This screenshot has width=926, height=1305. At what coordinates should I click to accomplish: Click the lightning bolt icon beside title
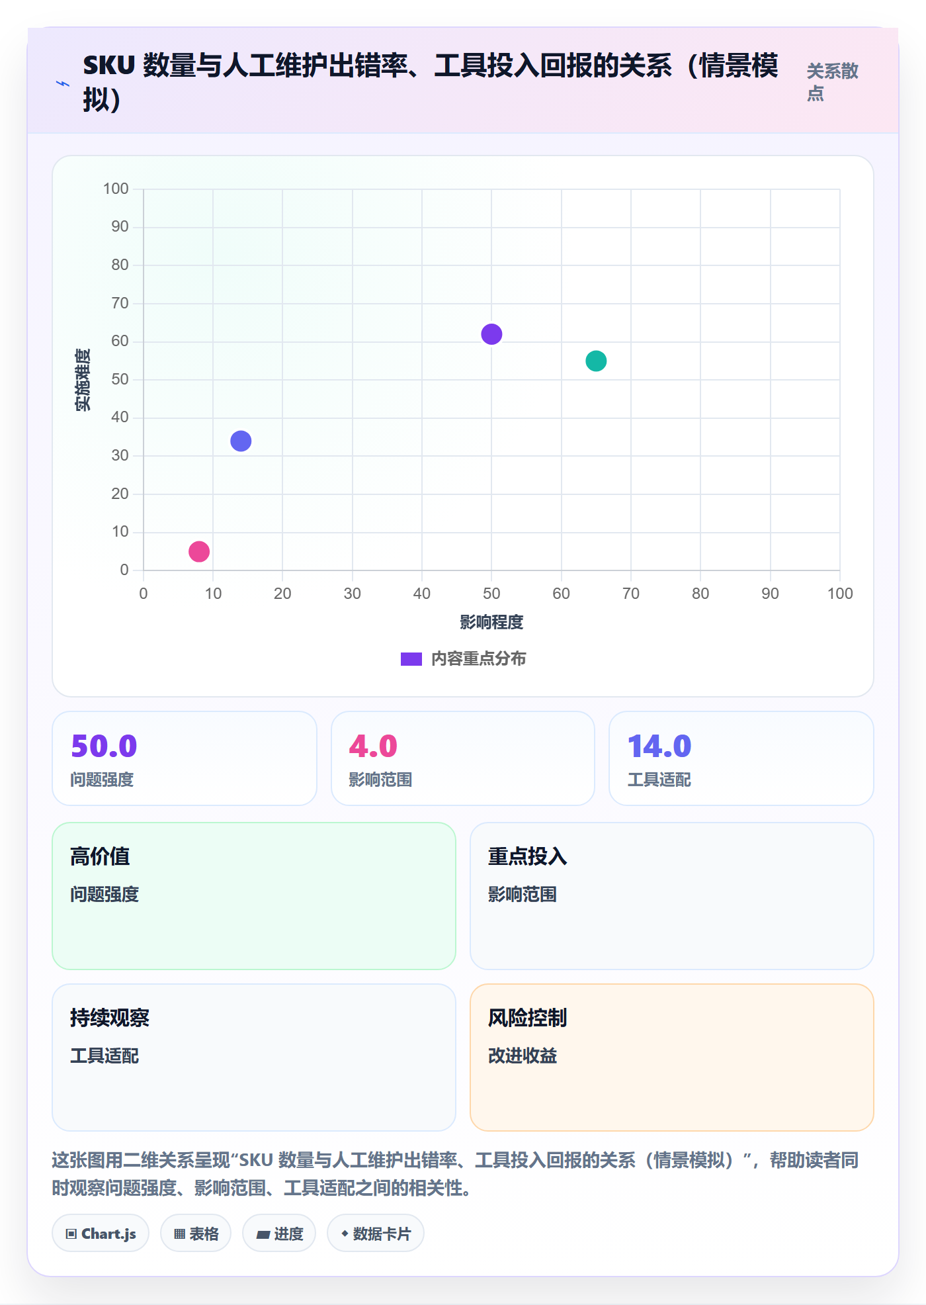(63, 83)
